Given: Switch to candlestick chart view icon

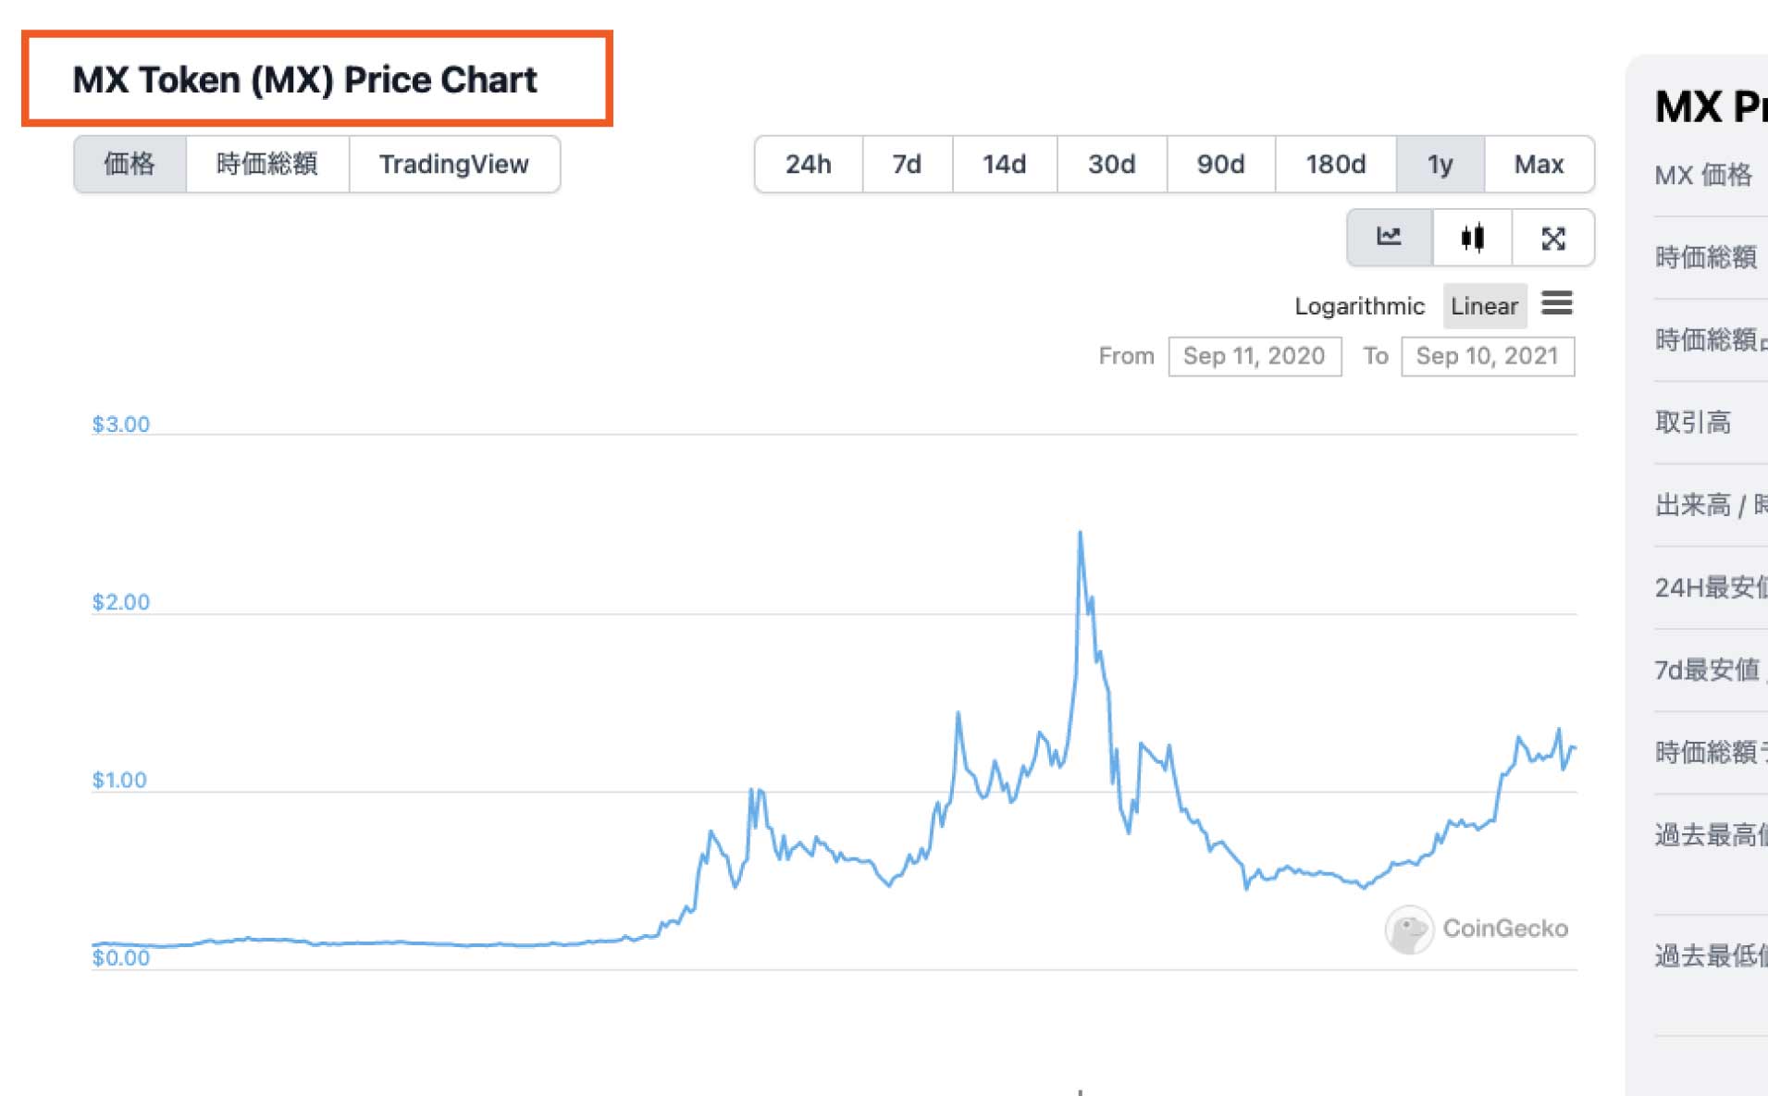Looking at the screenshot, I should pyautogui.click(x=1472, y=238).
